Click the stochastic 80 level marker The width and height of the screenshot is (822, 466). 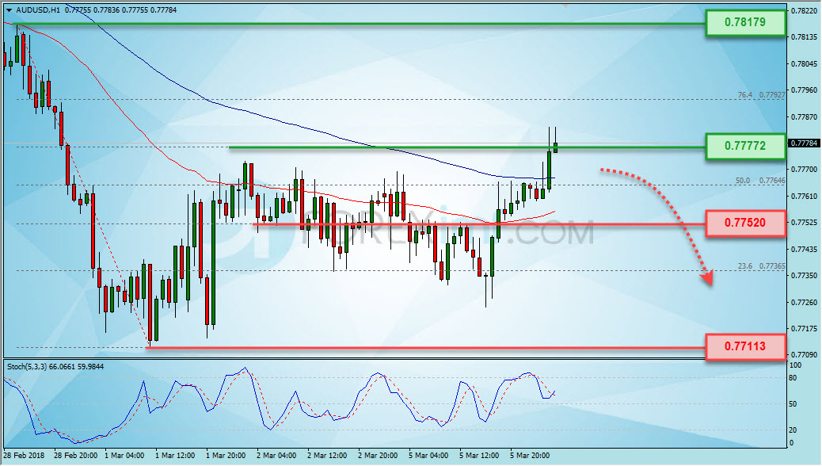[793, 378]
